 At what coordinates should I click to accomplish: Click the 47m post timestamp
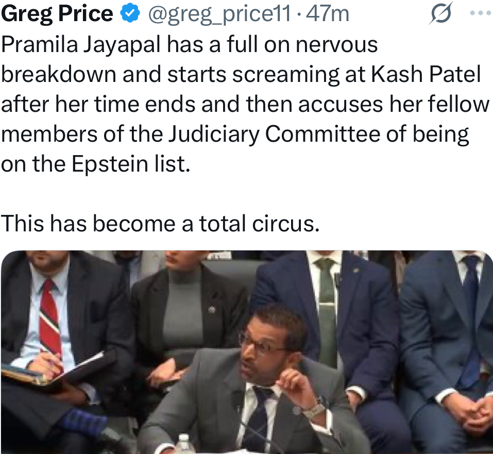[327, 14]
